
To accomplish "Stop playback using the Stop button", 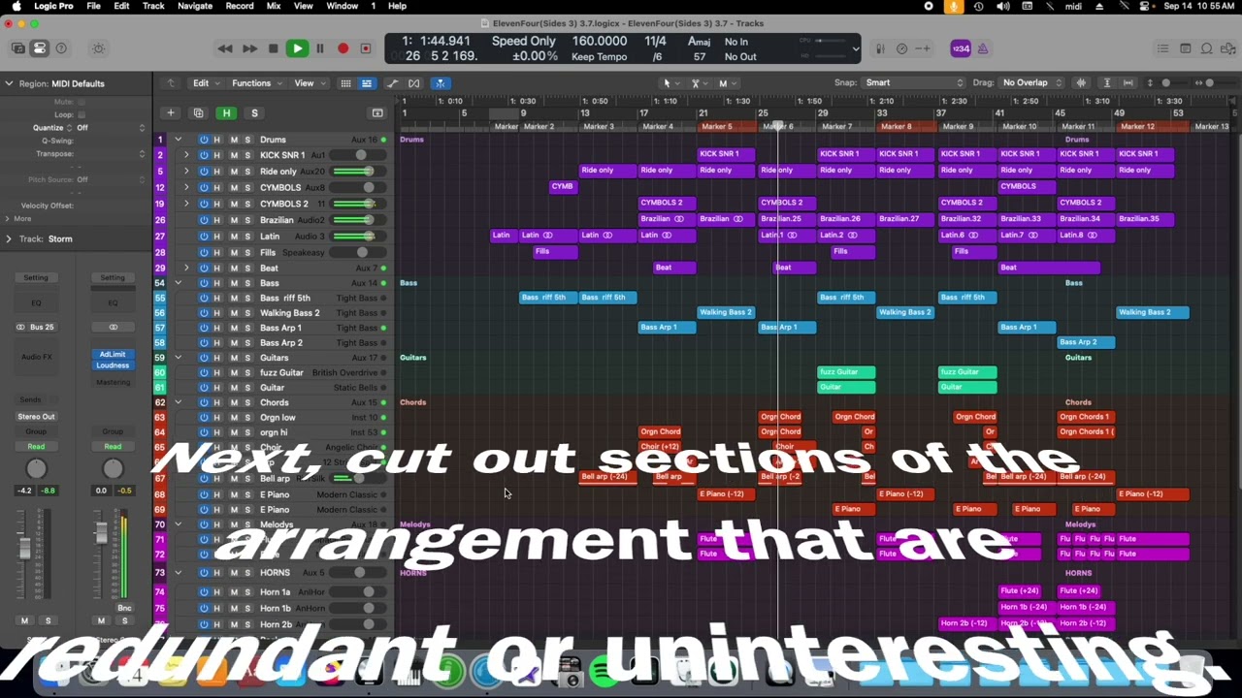I will 274,48.
